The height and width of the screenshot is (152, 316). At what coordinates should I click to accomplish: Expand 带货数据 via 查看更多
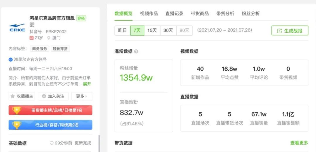pyautogui.click(x=299, y=143)
